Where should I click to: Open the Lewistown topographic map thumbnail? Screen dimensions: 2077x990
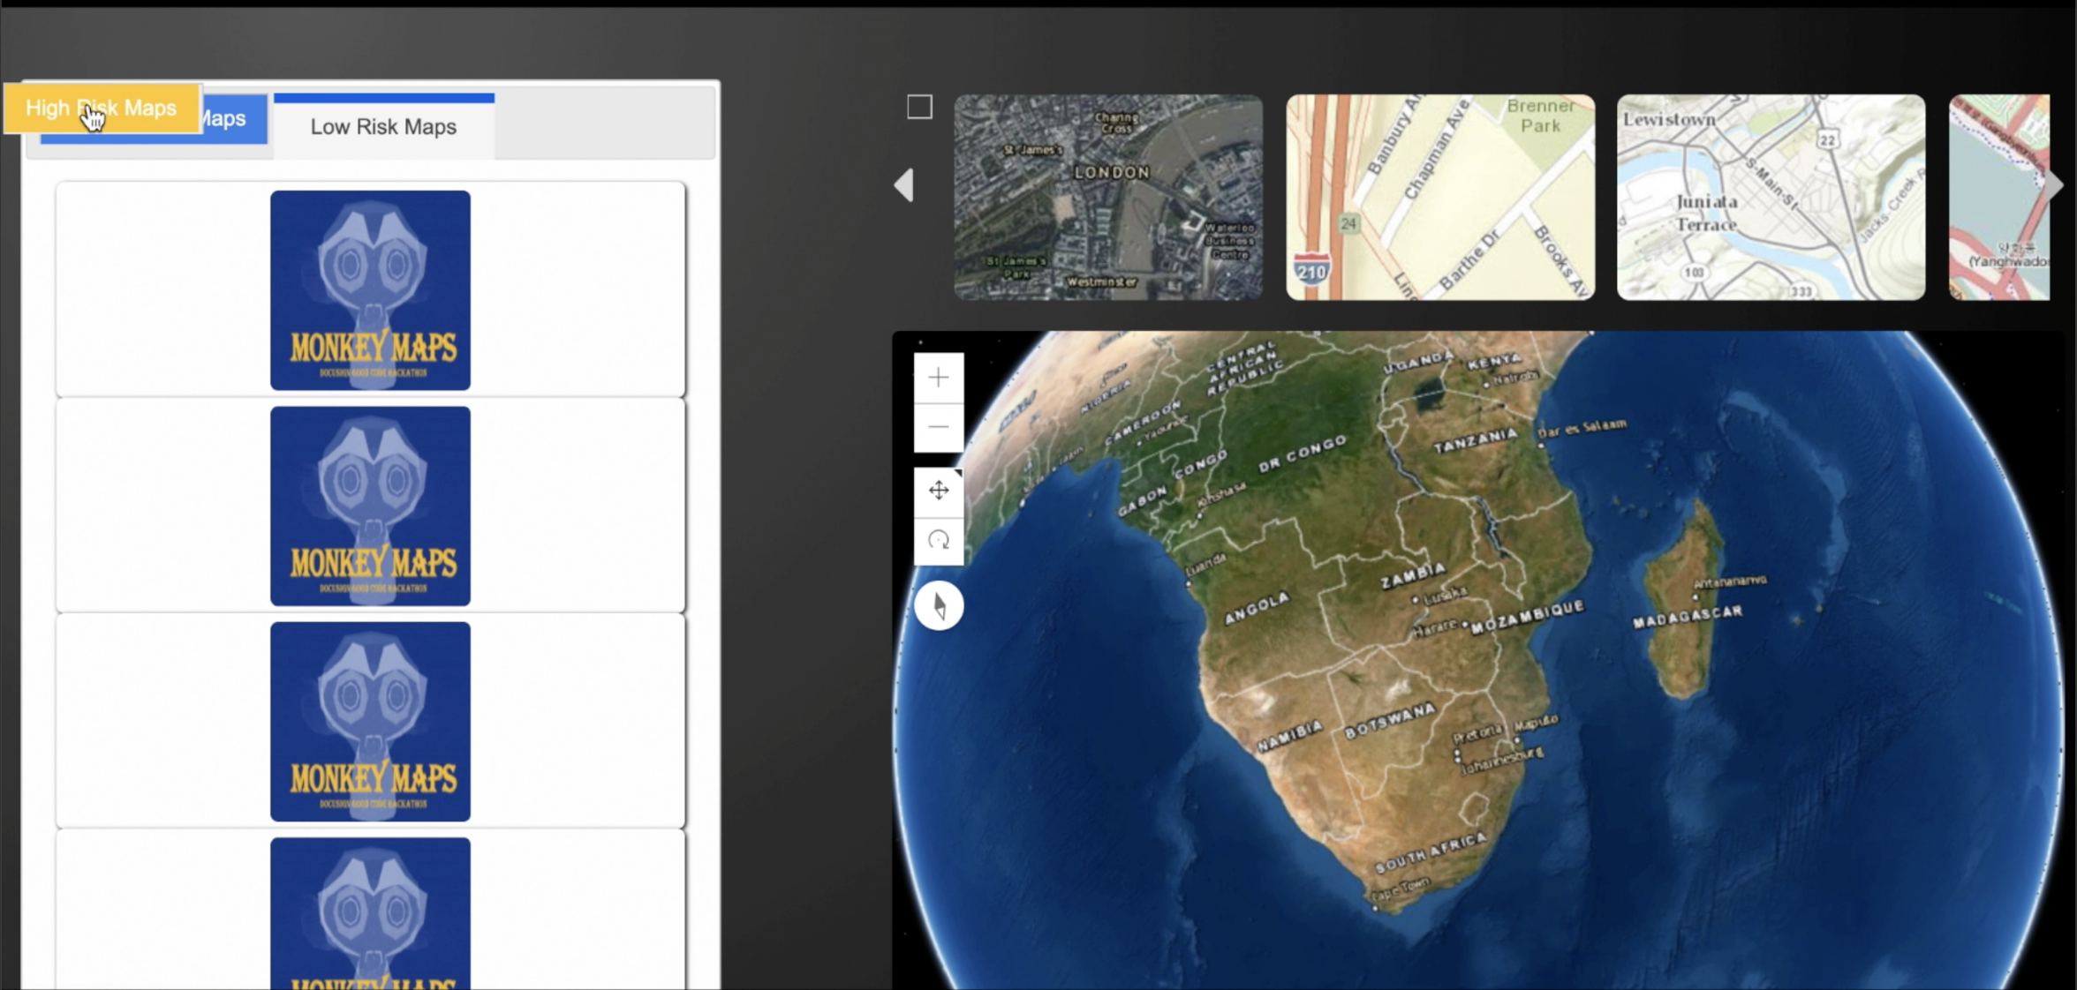tap(1771, 197)
